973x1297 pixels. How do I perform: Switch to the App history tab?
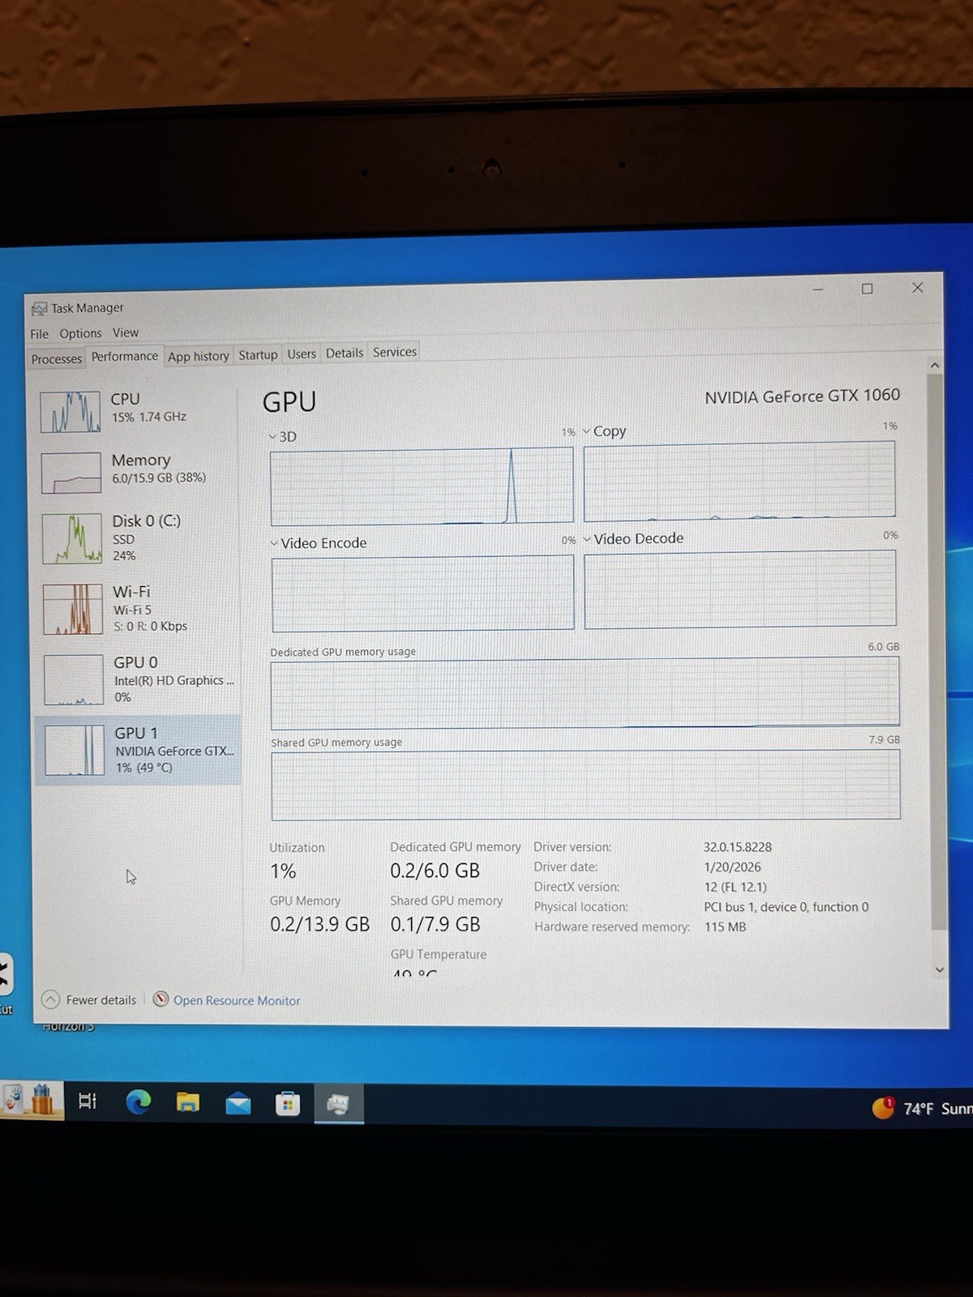(199, 357)
